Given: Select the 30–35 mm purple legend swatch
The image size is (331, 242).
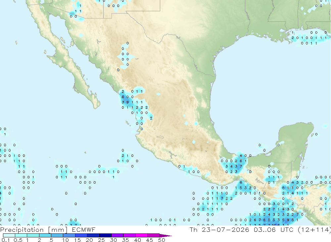Looking at the screenshot, I should click(x=118, y=235).
